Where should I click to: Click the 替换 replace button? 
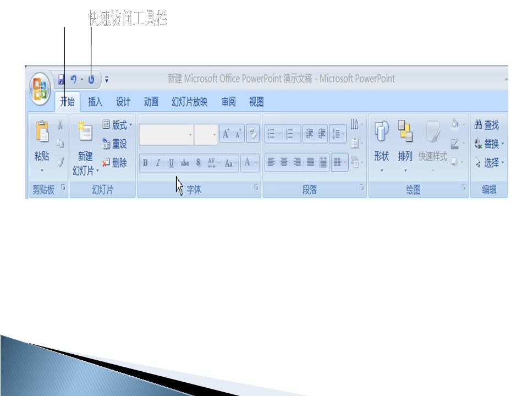(x=489, y=144)
